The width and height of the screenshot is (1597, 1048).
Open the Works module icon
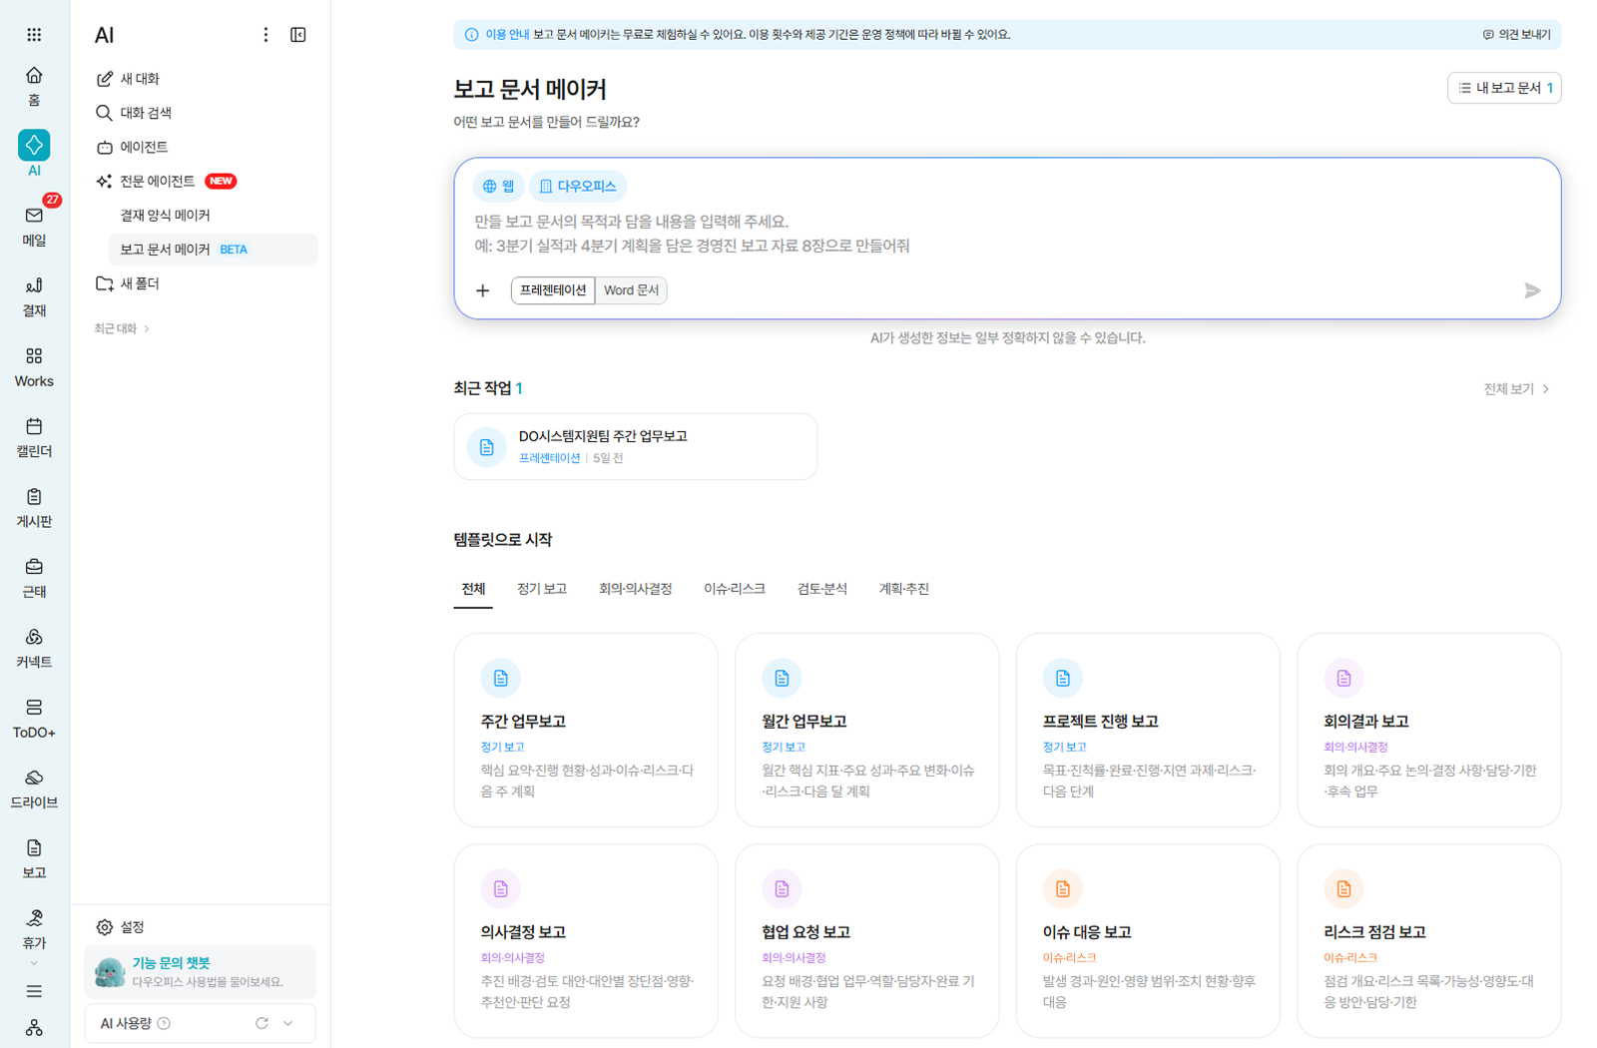click(x=34, y=366)
